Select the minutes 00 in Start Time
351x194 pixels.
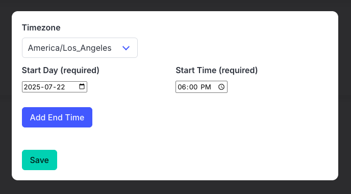pyautogui.click(x=193, y=87)
